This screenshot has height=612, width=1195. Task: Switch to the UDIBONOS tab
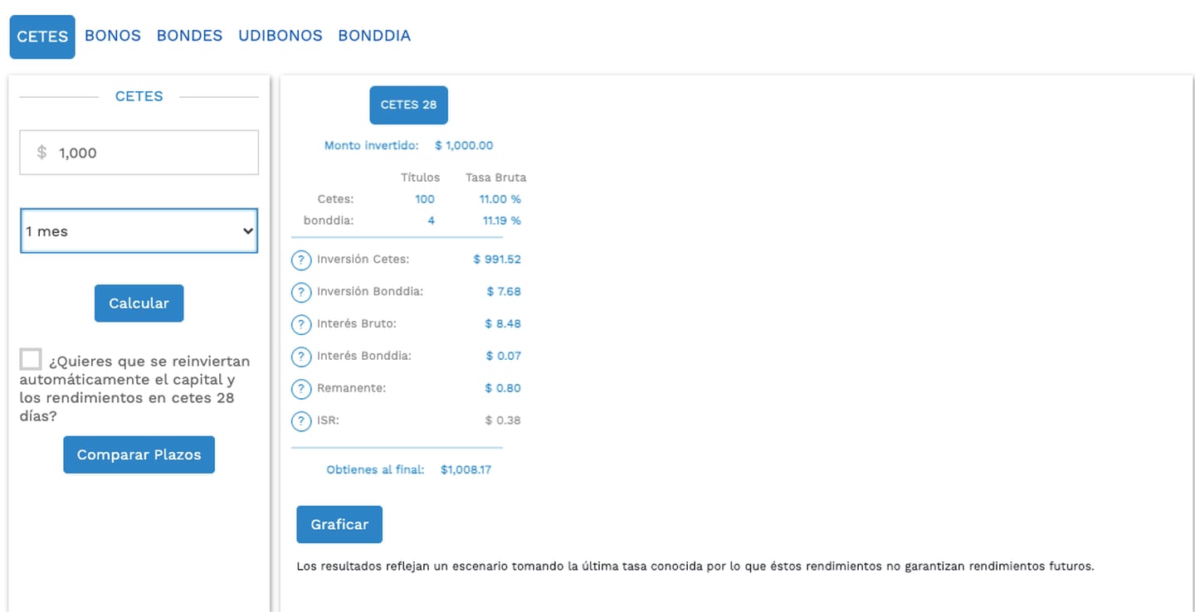(x=280, y=36)
